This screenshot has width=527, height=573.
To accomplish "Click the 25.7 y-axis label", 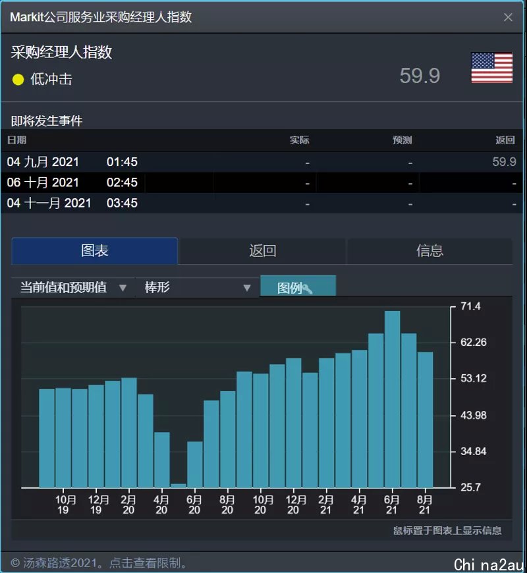I will [x=470, y=487].
